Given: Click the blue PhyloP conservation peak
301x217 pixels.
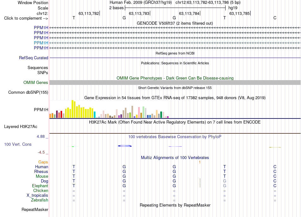Looking at the screenshot, I should [125, 146].
